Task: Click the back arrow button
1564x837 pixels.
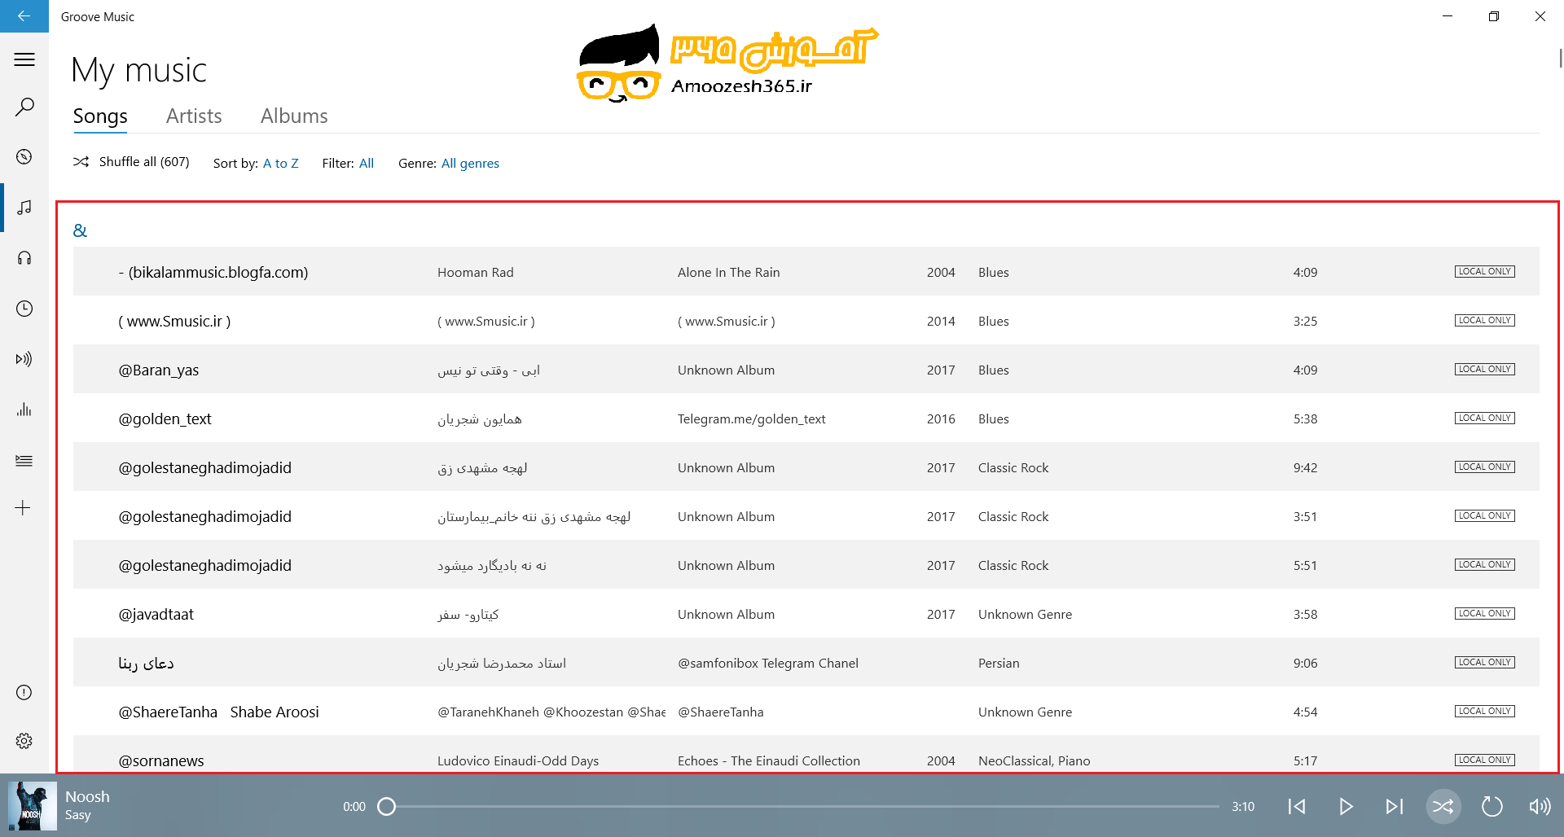Action: pos(24,16)
